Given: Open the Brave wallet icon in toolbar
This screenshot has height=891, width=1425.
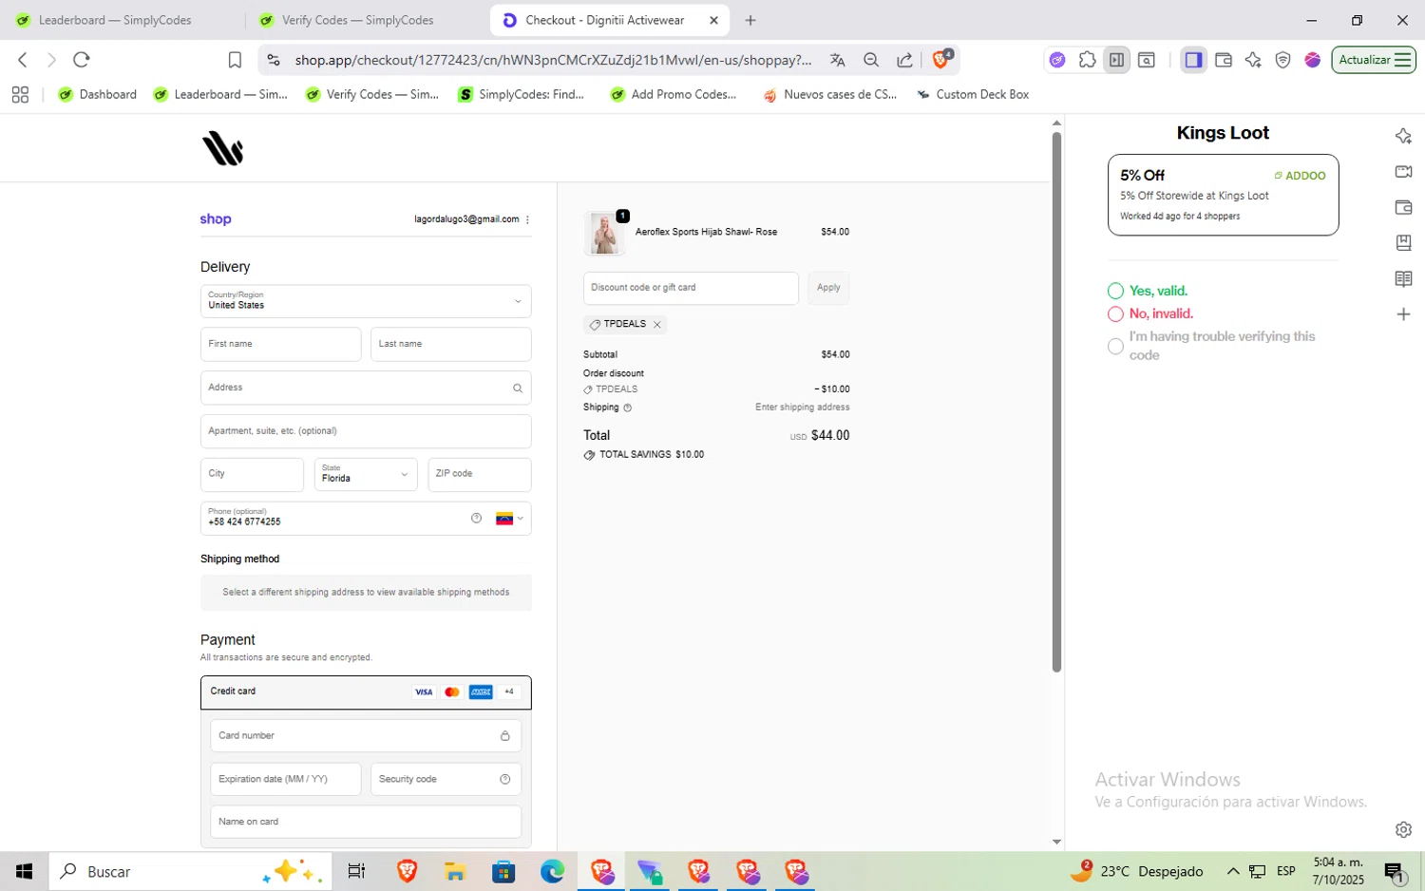Looking at the screenshot, I should click(x=1224, y=60).
